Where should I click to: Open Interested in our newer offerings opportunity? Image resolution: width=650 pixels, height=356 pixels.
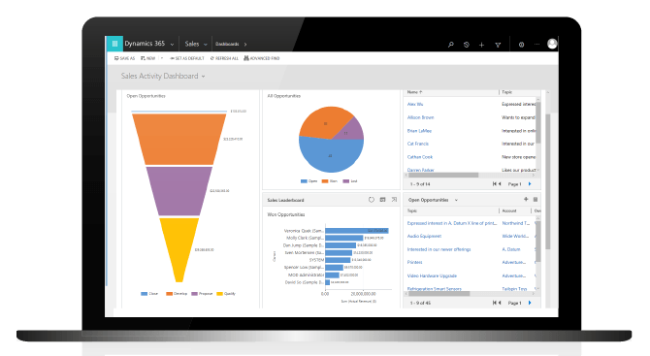pos(439,249)
